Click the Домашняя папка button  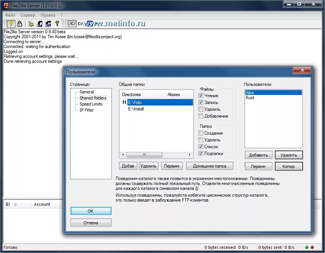pos(210,166)
